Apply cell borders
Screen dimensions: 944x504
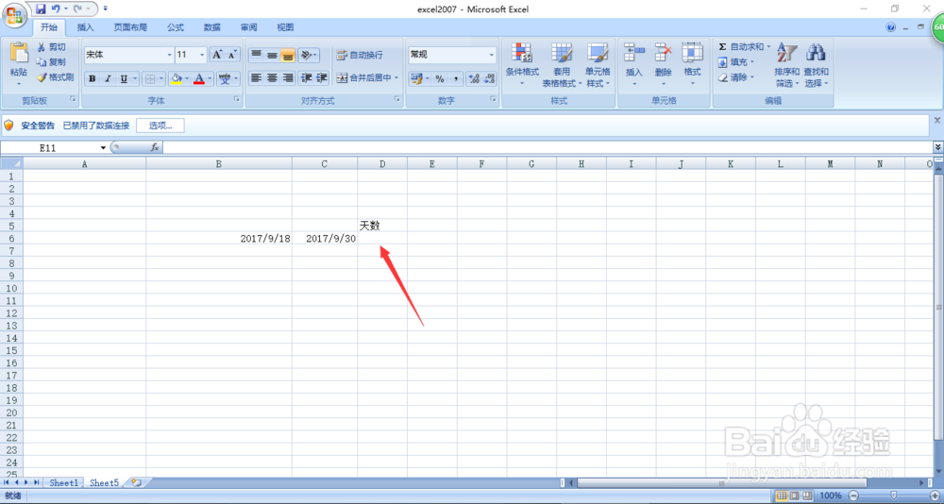coord(150,79)
